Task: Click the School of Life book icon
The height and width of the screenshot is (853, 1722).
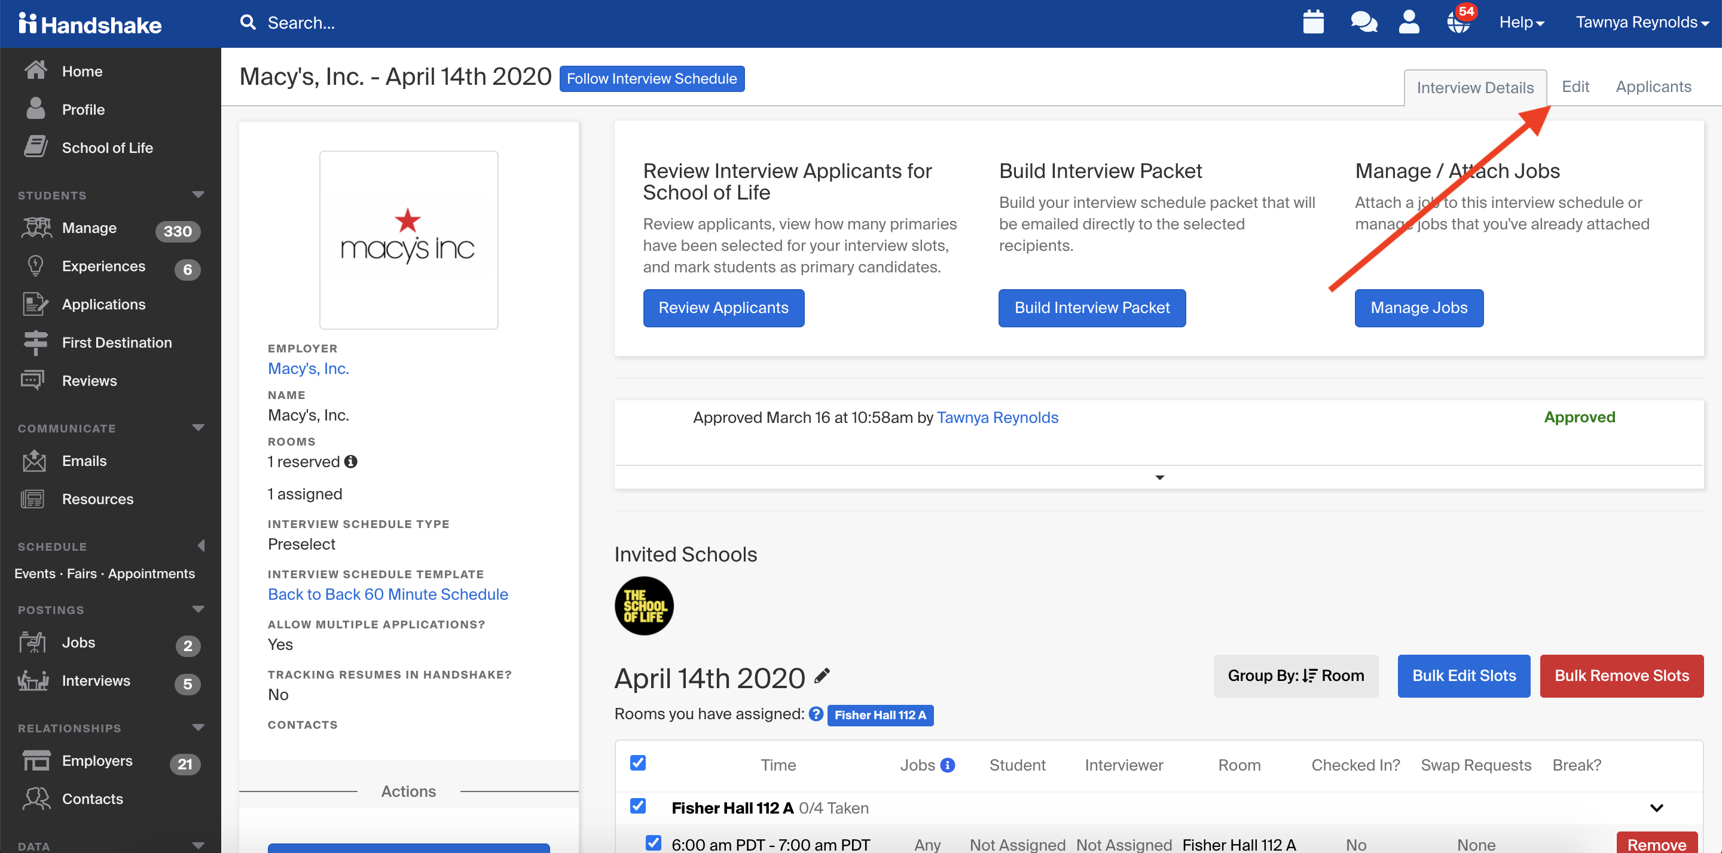Action: pos(35,146)
